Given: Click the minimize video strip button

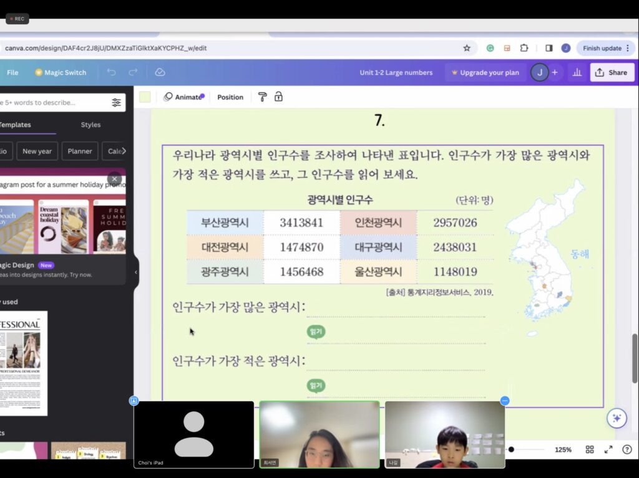Looking at the screenshot, I should [504, 401].
